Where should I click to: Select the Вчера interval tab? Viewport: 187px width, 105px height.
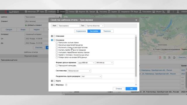coord(23,29)
